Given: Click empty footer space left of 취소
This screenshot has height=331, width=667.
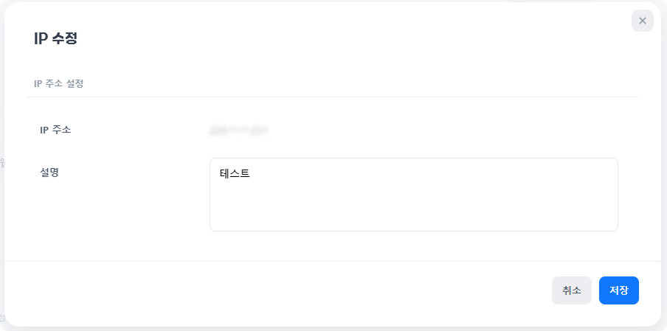Looking at the screenshot, I should (295, 290).
